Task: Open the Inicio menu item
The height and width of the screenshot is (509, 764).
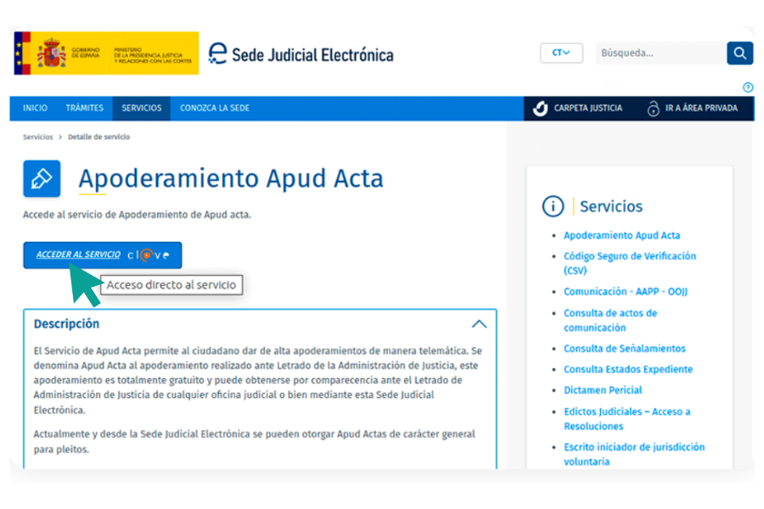Action: coord(36,109)
